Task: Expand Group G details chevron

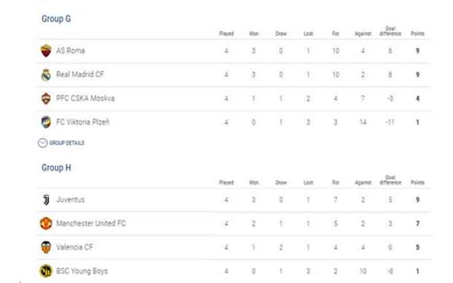Action: pyautogui.click(x=42, y=143)
